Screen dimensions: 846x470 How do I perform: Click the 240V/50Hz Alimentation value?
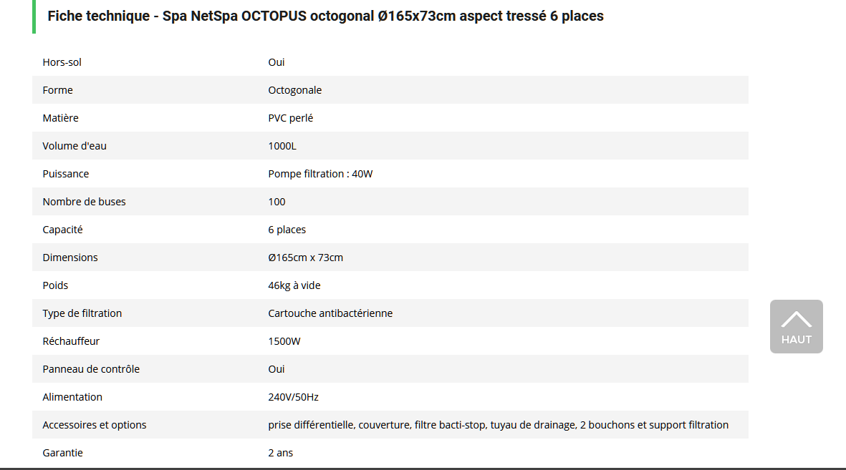(293, 397)
